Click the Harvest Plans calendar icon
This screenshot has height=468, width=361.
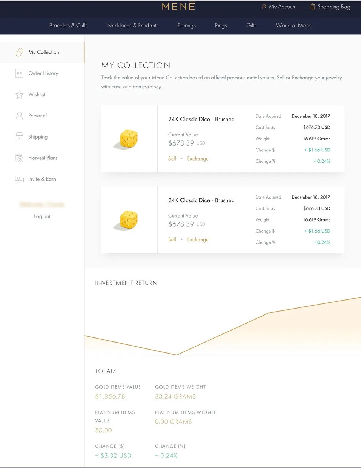19,158
